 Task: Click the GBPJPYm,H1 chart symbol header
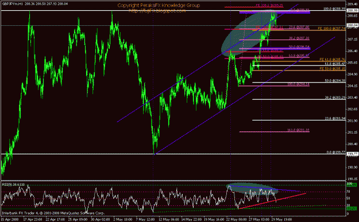13,4
